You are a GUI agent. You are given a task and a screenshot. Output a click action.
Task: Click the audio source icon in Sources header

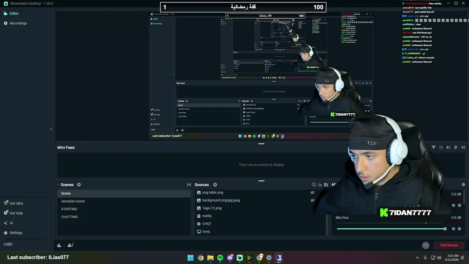(320, 185)
